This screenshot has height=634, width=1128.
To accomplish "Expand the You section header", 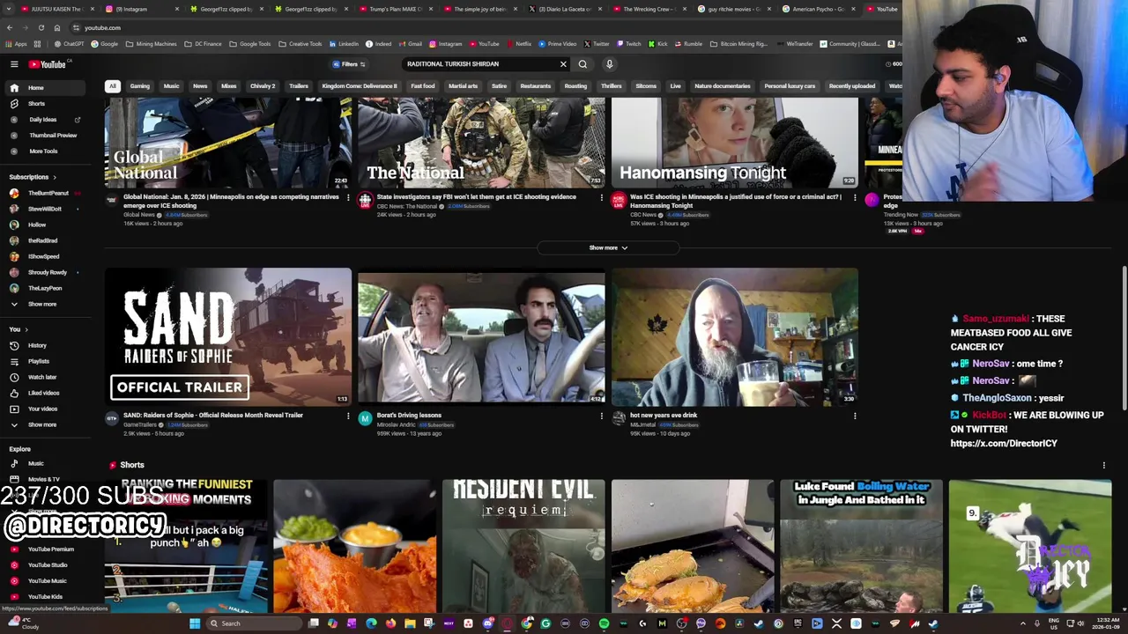I will pyautogui.click(x=17, y=329).
